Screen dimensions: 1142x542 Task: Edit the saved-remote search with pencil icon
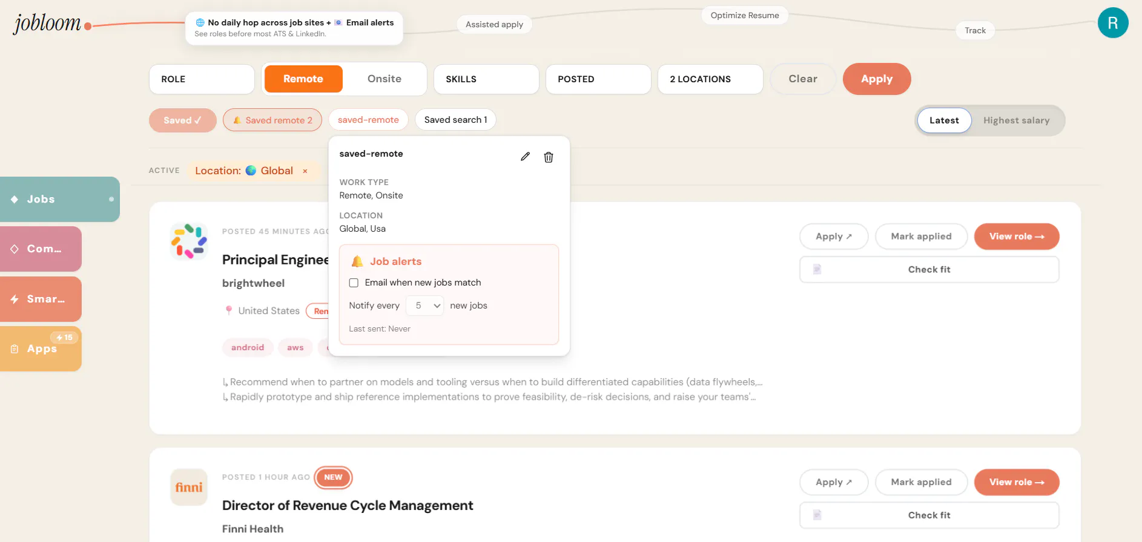[525, 157]
